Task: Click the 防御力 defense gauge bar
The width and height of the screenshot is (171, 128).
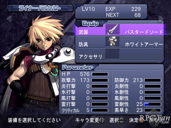Action: click(153, 80)
